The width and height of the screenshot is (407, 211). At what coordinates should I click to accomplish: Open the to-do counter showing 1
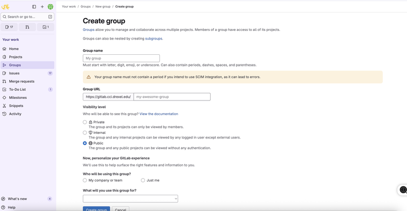pyautogui.click(x=46, y=27)
